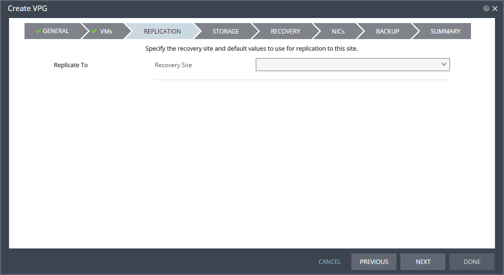Open the NICs step
This screenshot has height=275, width=504.
click(x=338, y=31)
